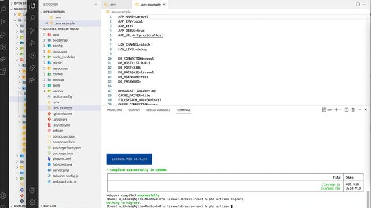The height and width of the screenshot is (208, 371).
Task: Focus the terminal prompt after php artisan
Action: click(232, 206)
